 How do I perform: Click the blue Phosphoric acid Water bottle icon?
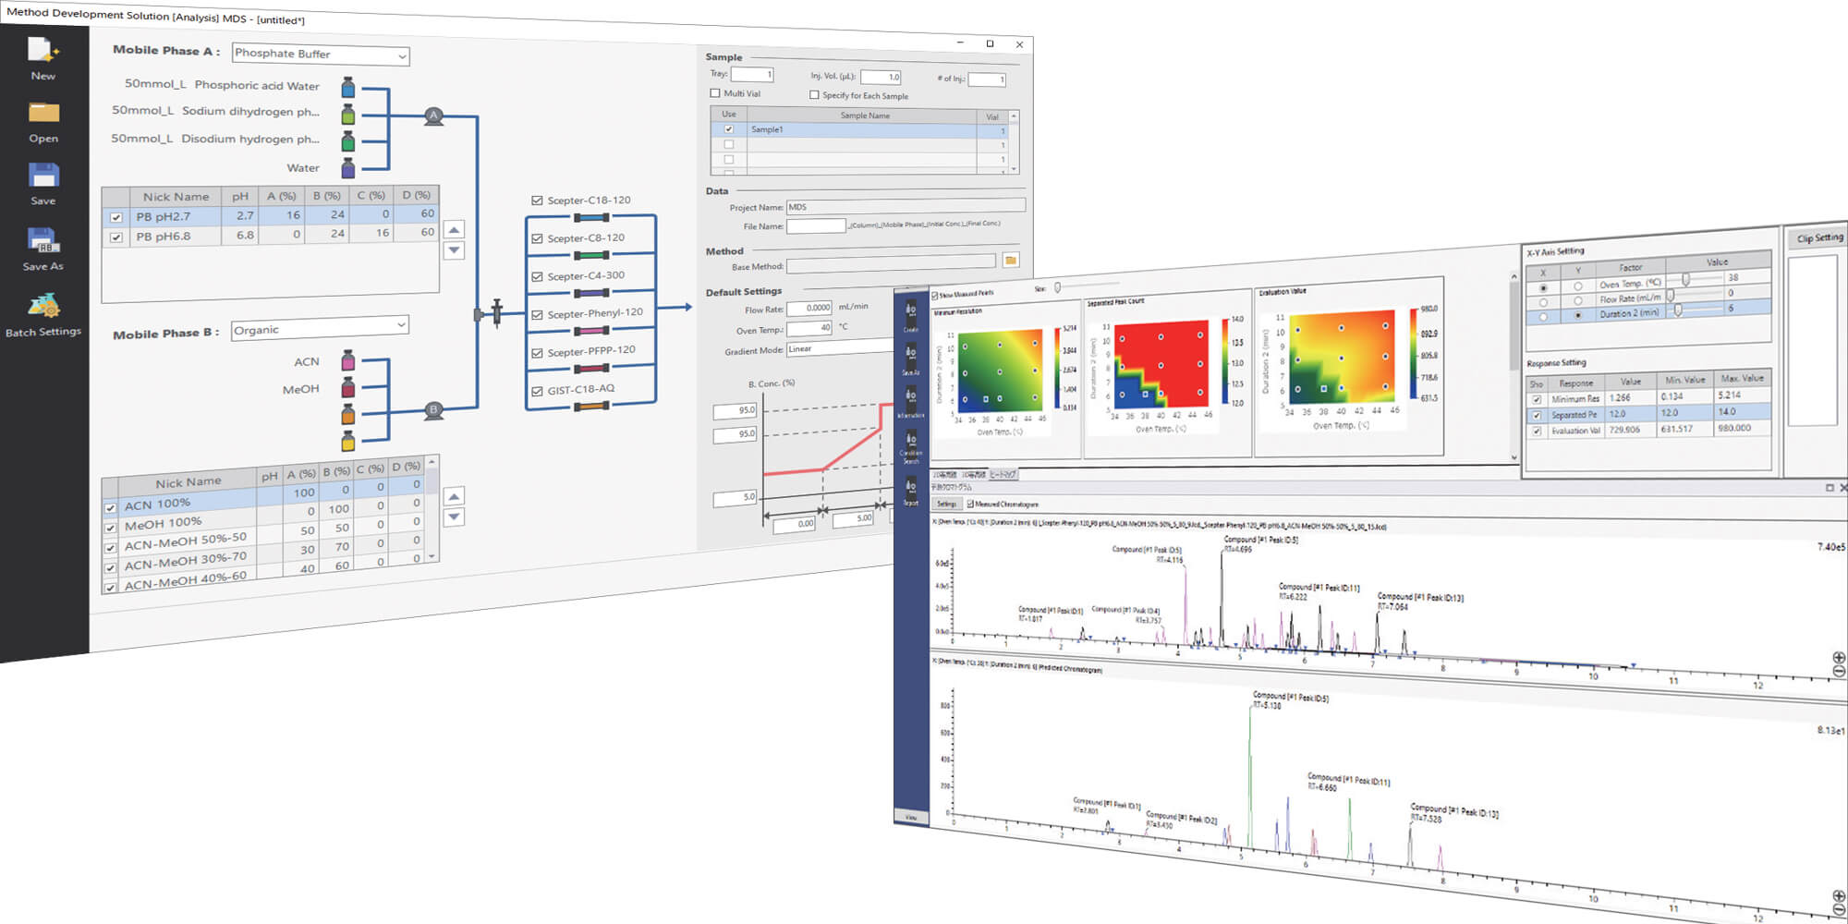[x=348, y=88]
